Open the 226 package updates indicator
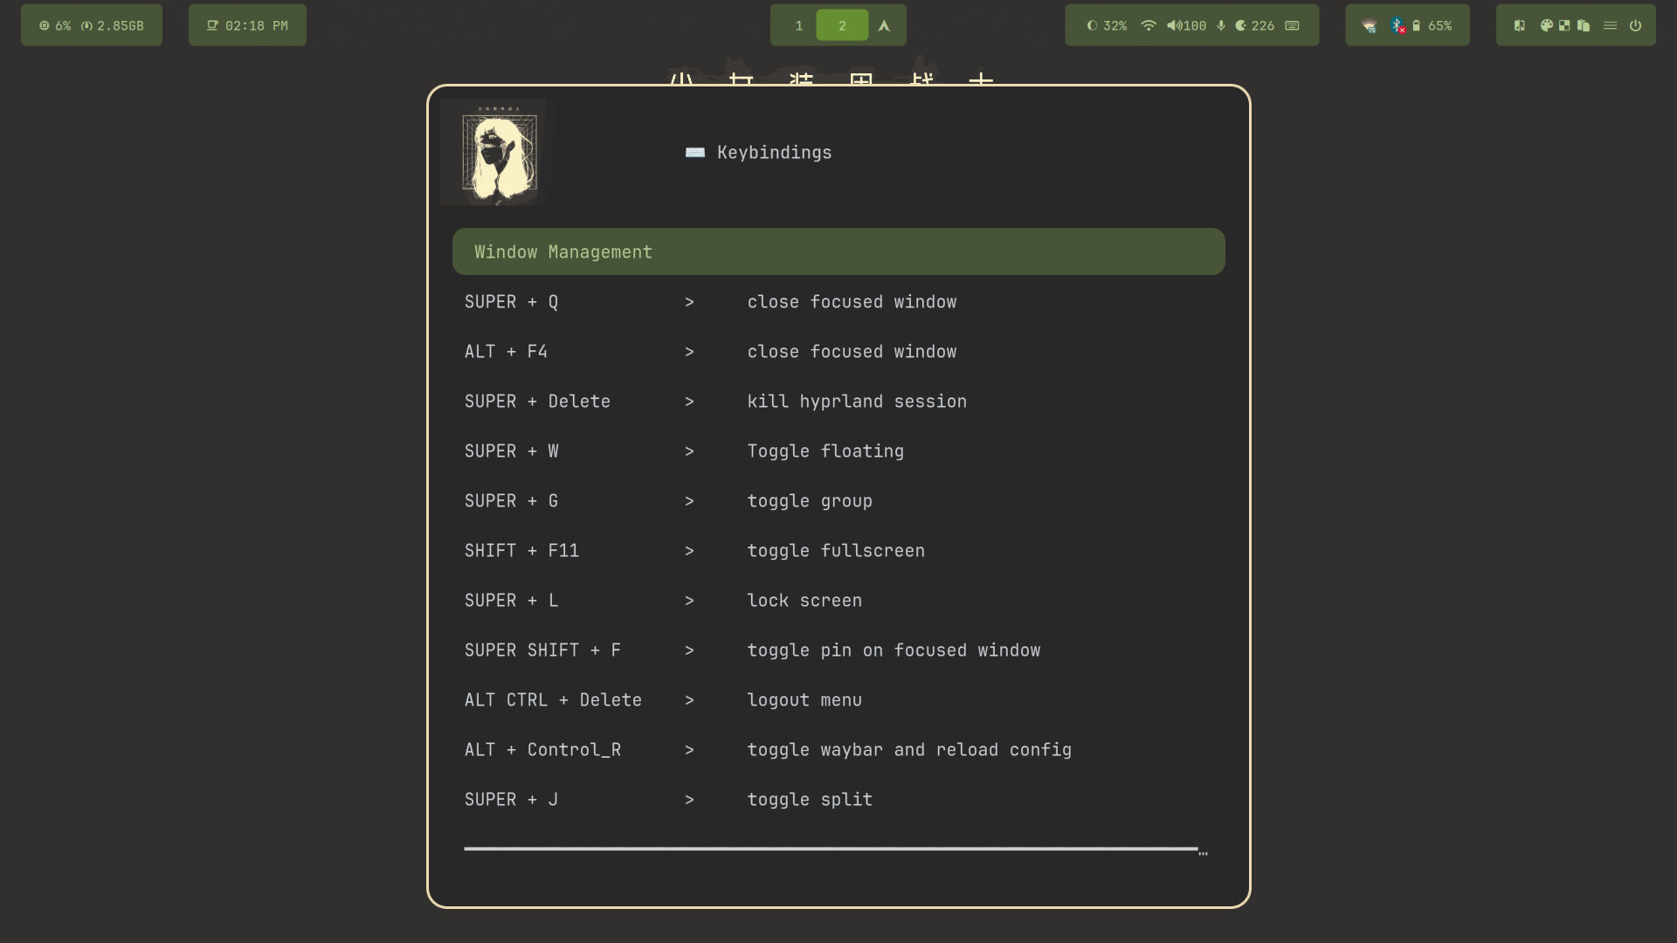The height and width of the screenshot is (943, 1677). [x=1254, y=25]
